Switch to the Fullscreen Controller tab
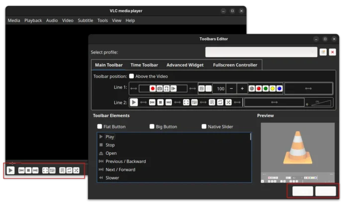This screenshot has width=348, height=204. tap(235, 65)
